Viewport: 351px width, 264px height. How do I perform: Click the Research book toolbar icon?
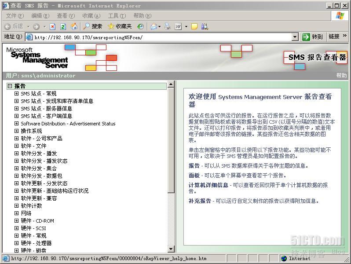[205, 26]
